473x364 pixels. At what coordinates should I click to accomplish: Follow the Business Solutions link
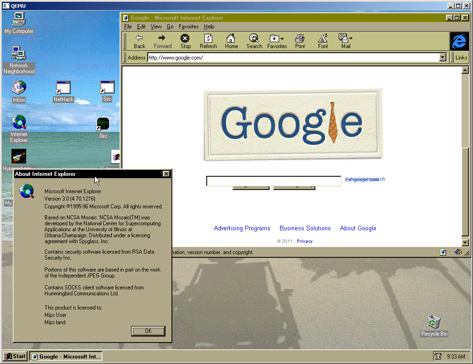tap(305, 228)
